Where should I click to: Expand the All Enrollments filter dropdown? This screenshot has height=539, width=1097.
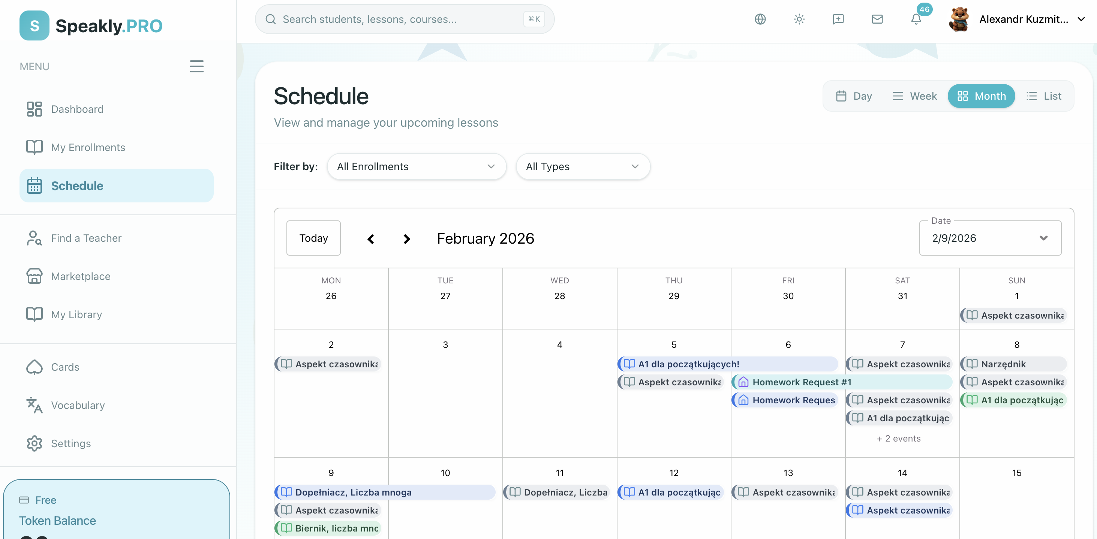tap(416, 166)
